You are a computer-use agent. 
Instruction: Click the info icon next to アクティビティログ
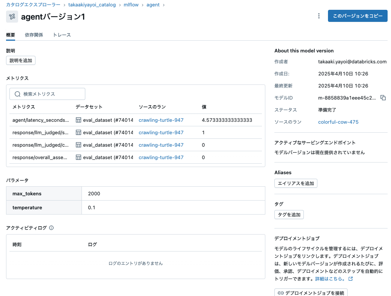[52, 228]
